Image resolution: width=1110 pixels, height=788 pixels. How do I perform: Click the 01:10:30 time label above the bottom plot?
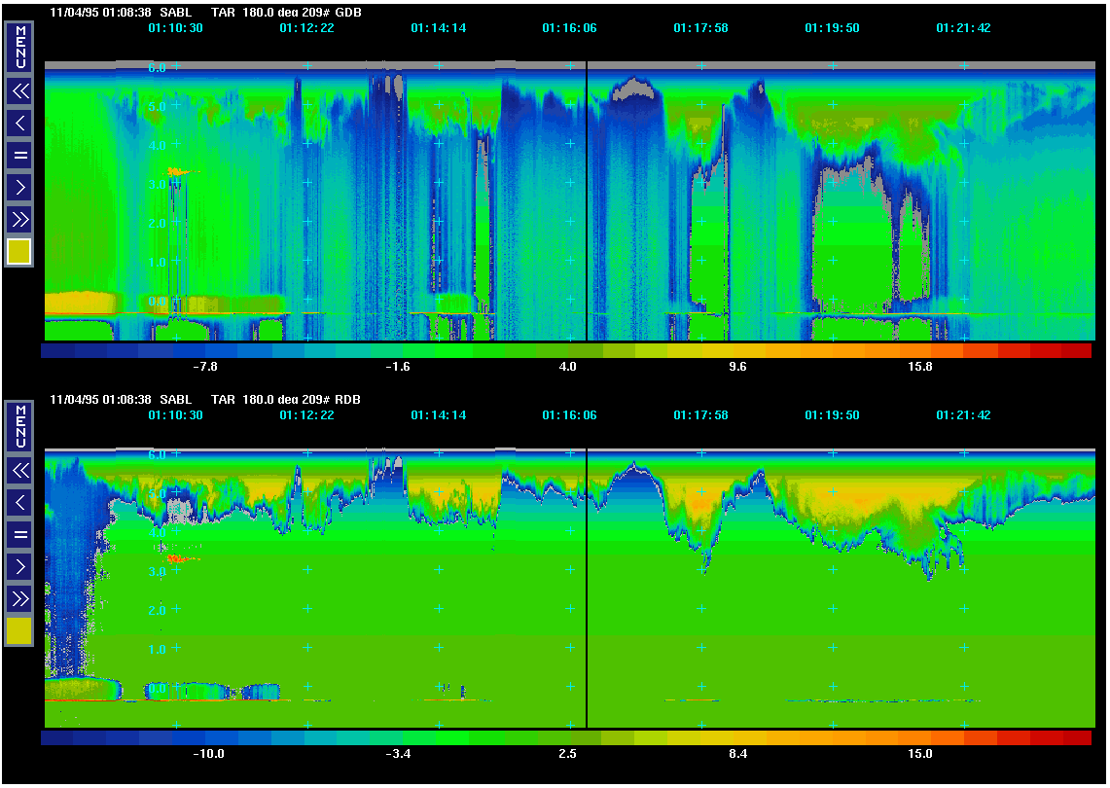coord(175,415)
